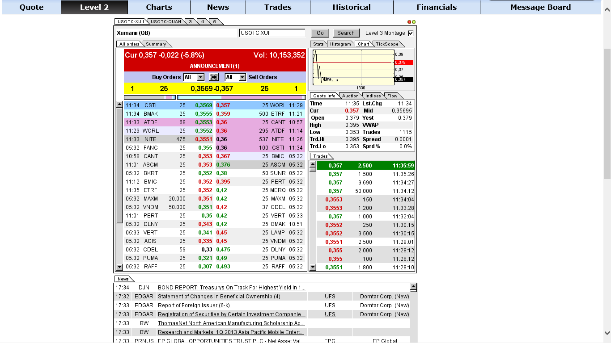Click UFS link beside Report of Foreign Issuer
Screen dimensions: 611x343
[330, 305]
